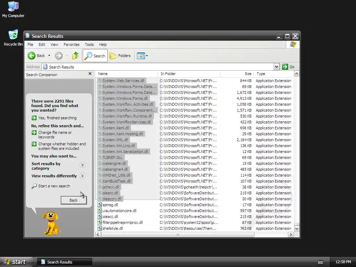356x267 pixels.
Task: Click the green Go arrow button
Action: pyautogui.click(x=285, y=67)
